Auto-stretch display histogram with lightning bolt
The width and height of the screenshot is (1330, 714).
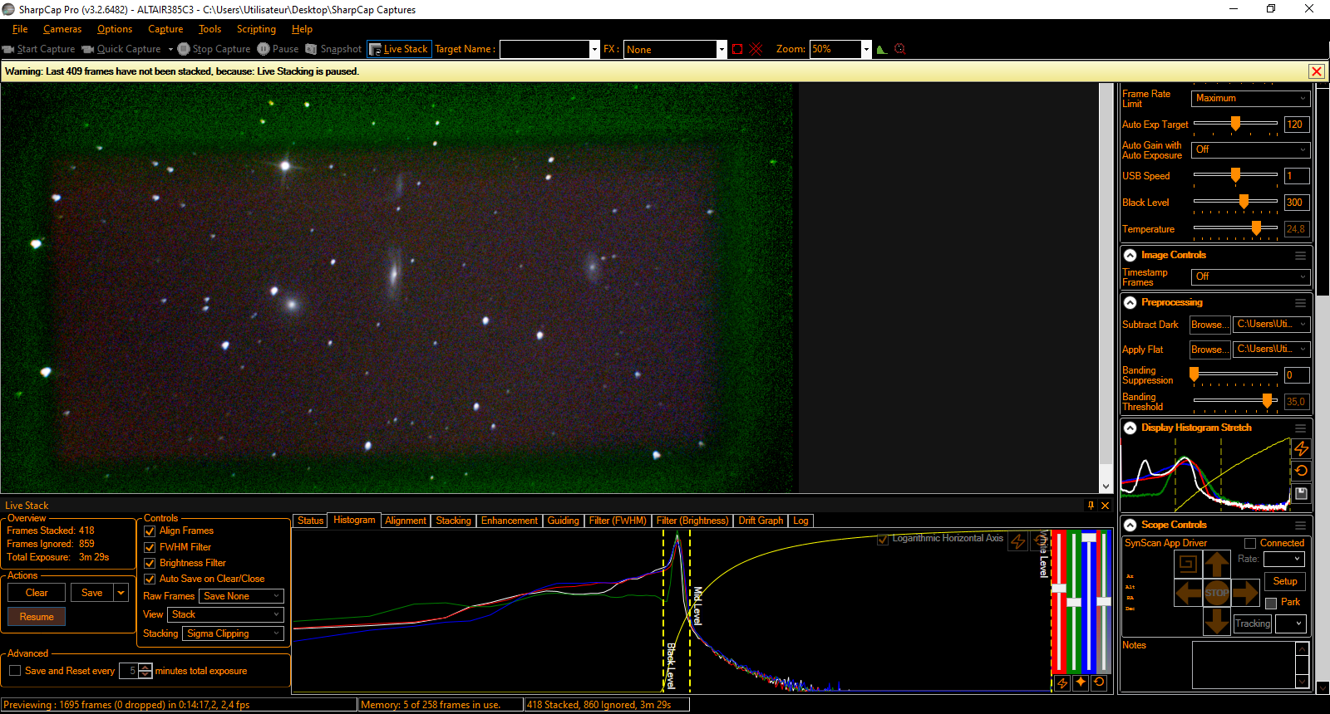point(1302,448)
